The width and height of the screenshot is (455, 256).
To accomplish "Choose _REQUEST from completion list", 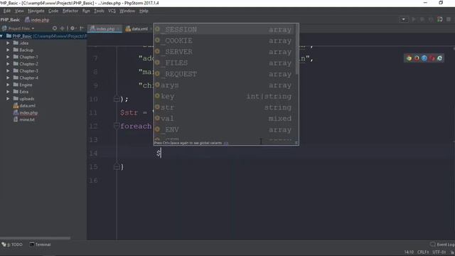I will coord(225,74).
